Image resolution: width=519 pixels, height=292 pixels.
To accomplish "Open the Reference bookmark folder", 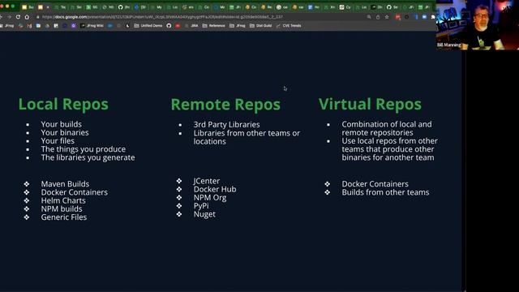I will (x=214, y=25).
